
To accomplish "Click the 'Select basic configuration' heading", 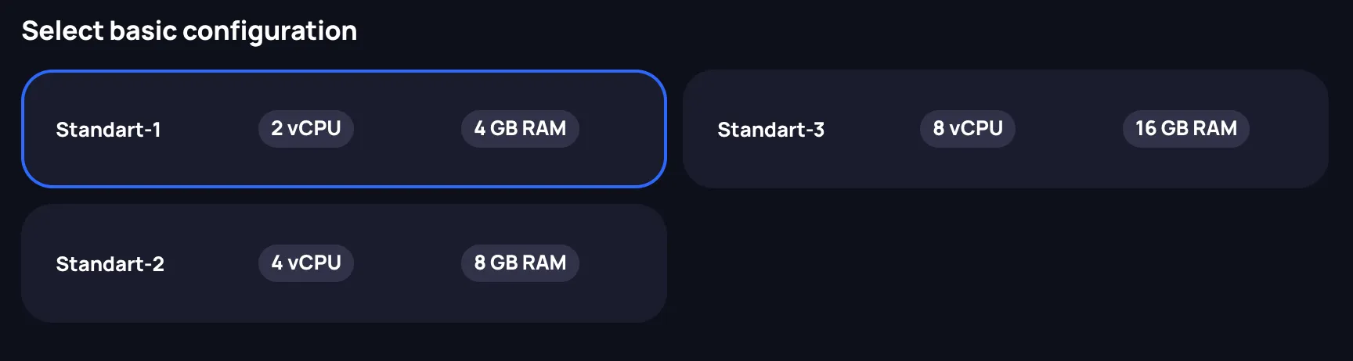I will point(189,31).
